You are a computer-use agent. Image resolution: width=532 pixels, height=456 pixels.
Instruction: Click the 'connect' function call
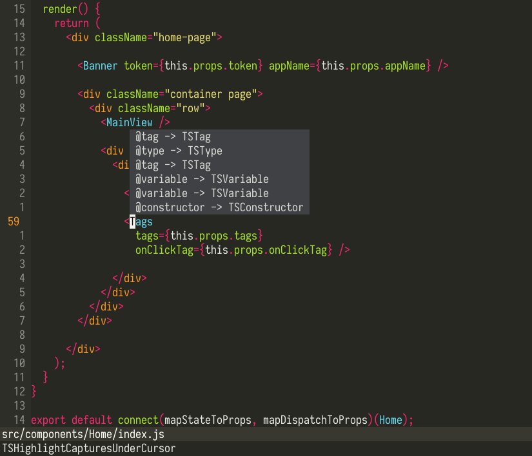point(138,420)
